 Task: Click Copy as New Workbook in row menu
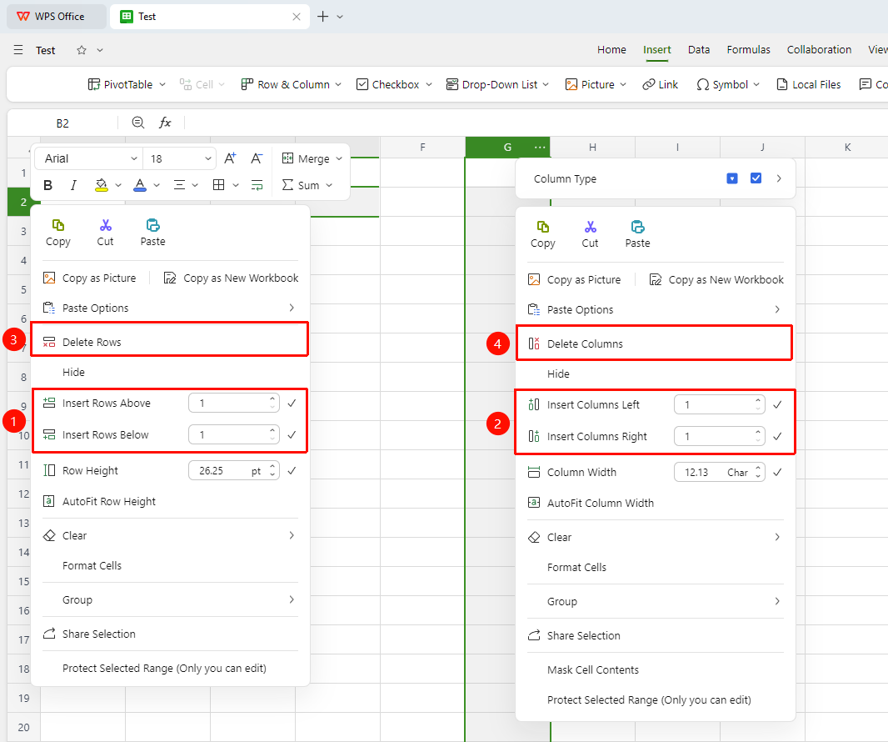pos(231,278)
